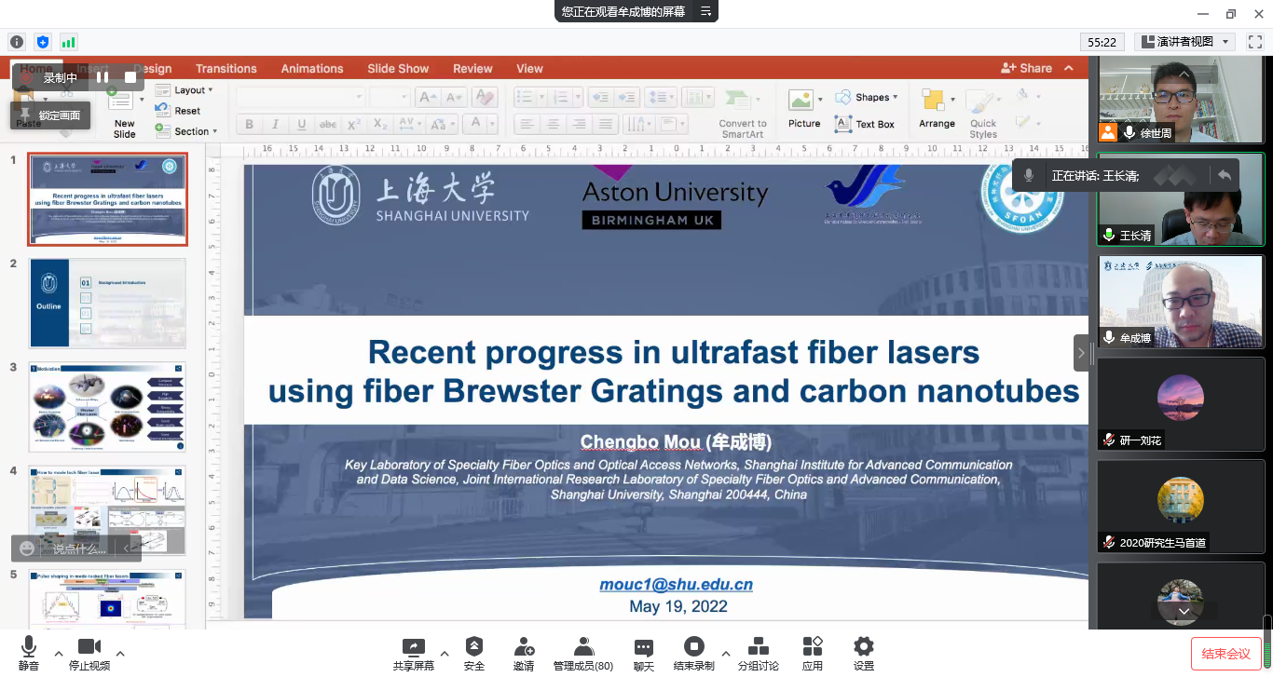Screen dimensions: 1273x677
Task: Open the Chat panel
Action: click(x=644, y=653)
